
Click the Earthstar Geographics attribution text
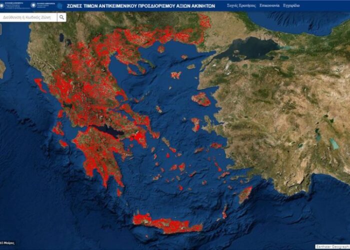pos(332,246)
